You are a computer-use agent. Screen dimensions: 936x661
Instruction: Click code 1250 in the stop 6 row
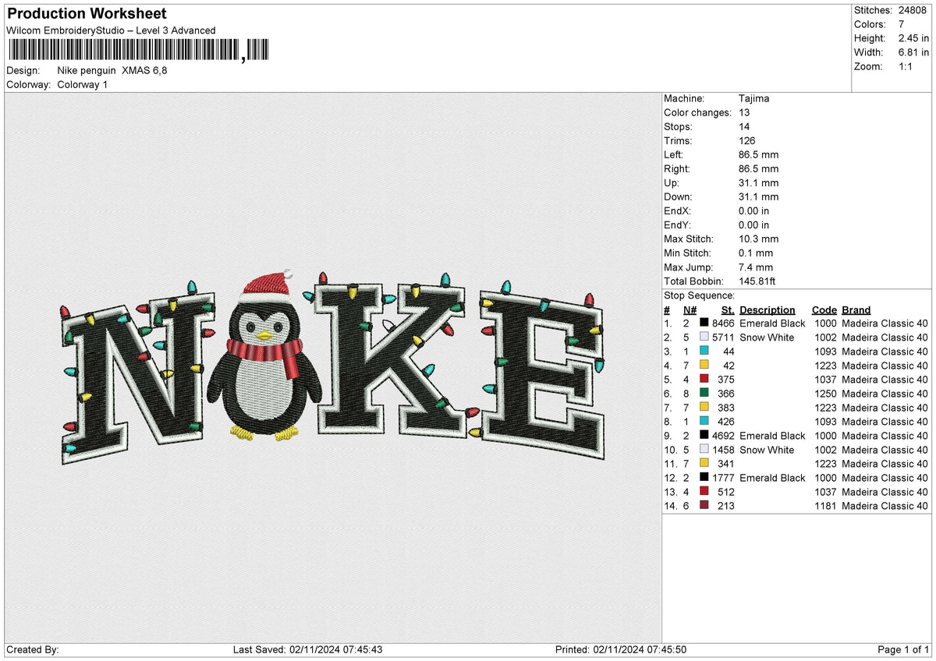click(x=824, y=394)
